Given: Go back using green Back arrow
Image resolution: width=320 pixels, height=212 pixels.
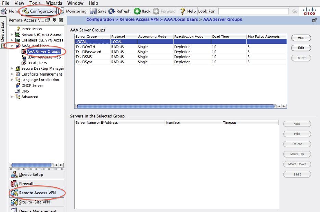Looking at the screenshot, I should [x=137, y=11].
